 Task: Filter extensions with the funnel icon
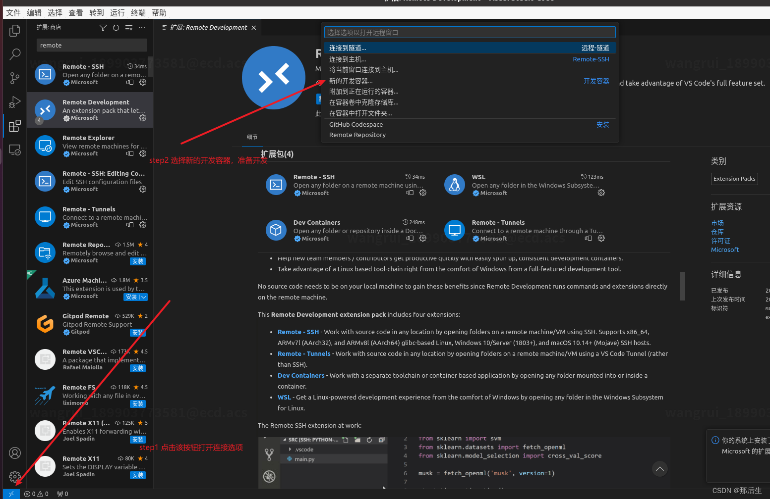103,28
